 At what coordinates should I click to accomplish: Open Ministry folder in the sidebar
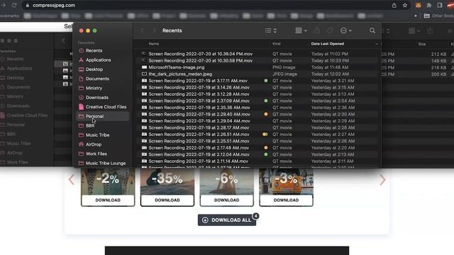(94, 88)
